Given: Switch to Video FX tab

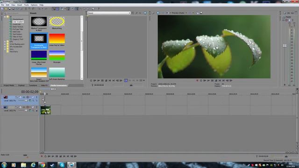Looking at the screenshot, I should (44, 85).
